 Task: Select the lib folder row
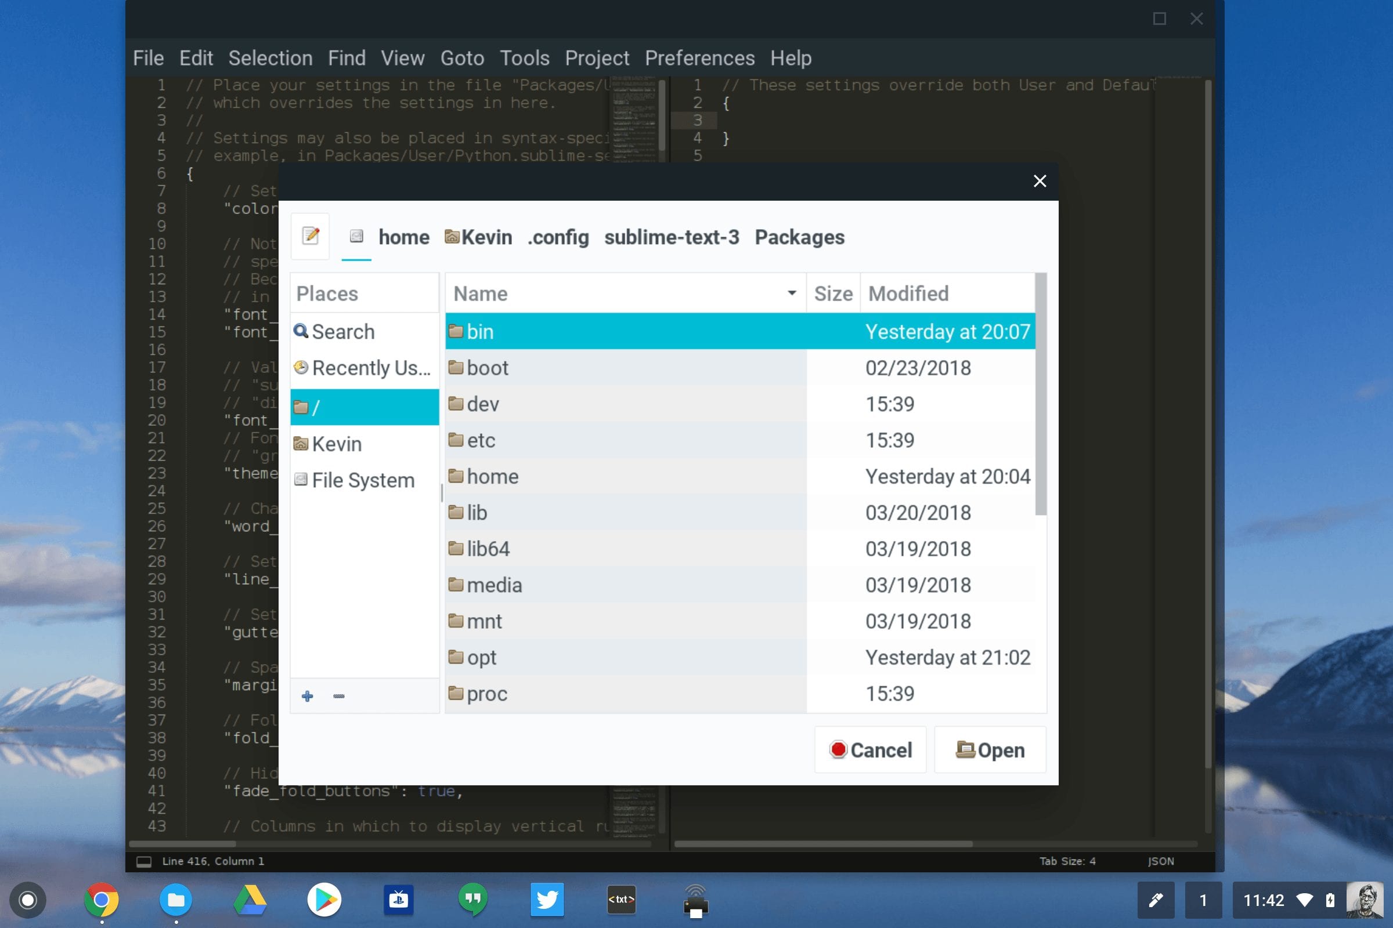[741, 513]
